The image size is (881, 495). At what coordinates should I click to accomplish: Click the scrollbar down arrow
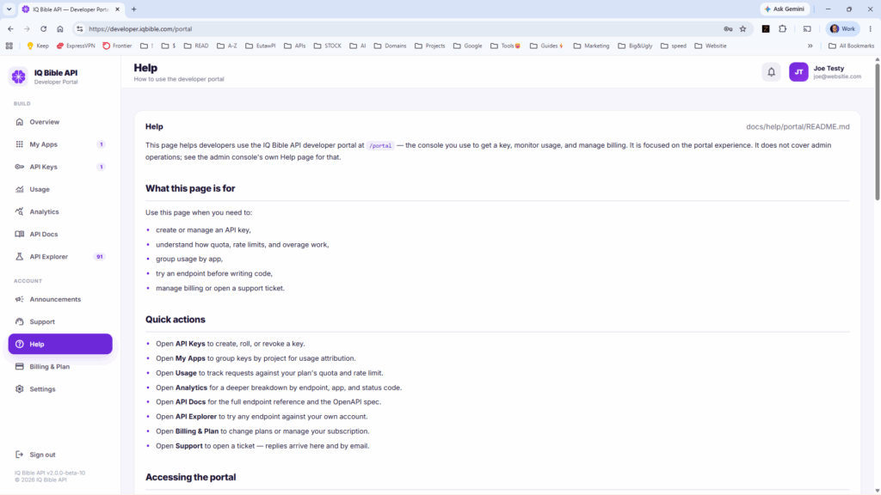877,491
